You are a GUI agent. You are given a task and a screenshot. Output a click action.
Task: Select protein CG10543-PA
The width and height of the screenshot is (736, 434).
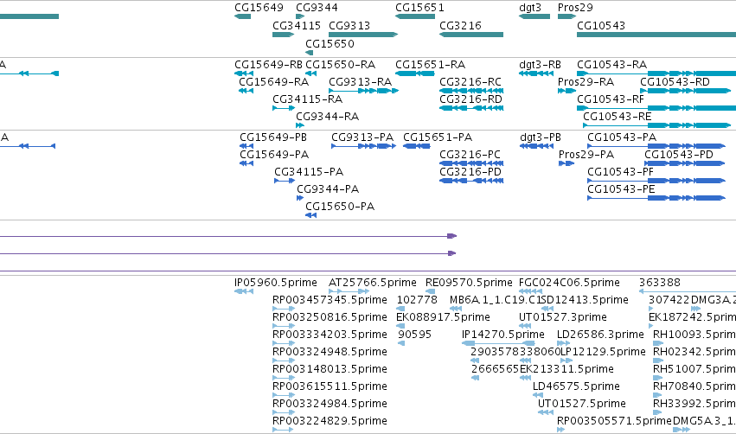tap(656, 146)
